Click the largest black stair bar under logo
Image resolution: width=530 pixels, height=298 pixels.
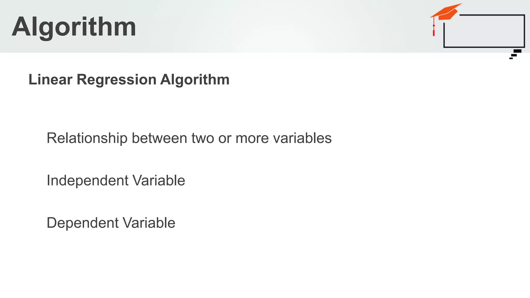517,51
